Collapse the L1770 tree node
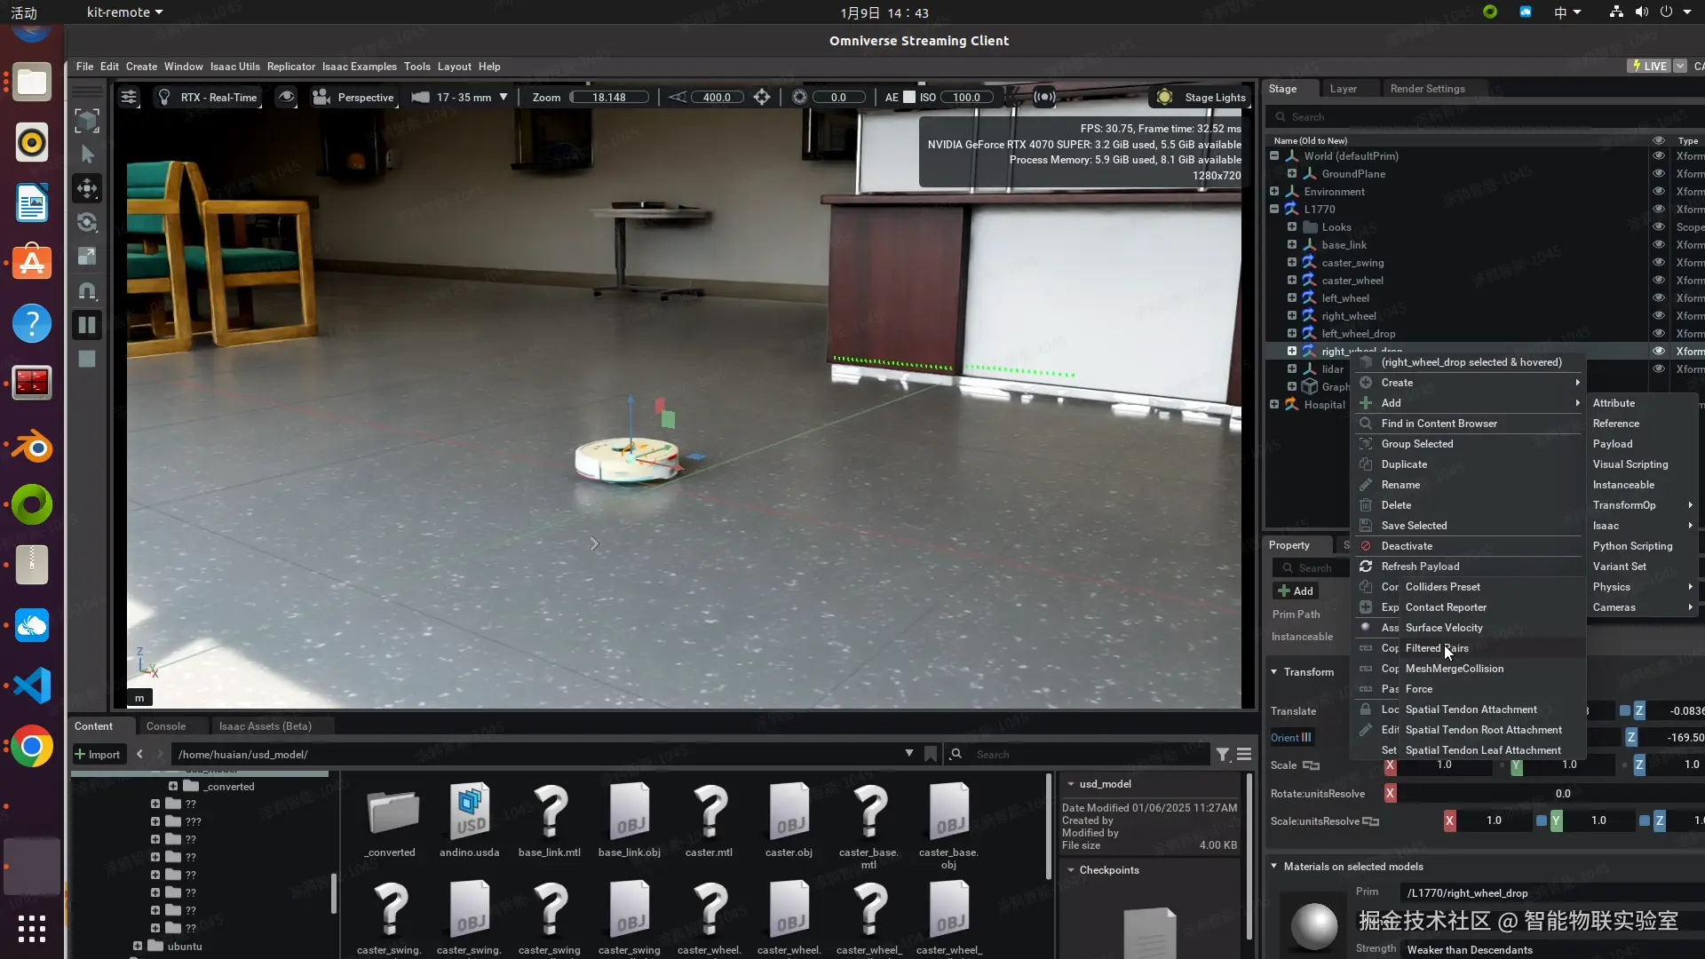This screenshot has height=959, width=1705. (x=1274, y=210)
